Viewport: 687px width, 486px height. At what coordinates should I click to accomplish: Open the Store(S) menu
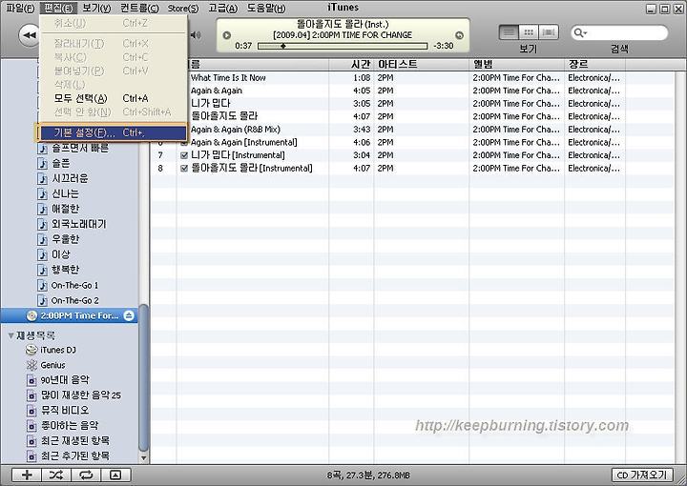[x=182, y=8]
